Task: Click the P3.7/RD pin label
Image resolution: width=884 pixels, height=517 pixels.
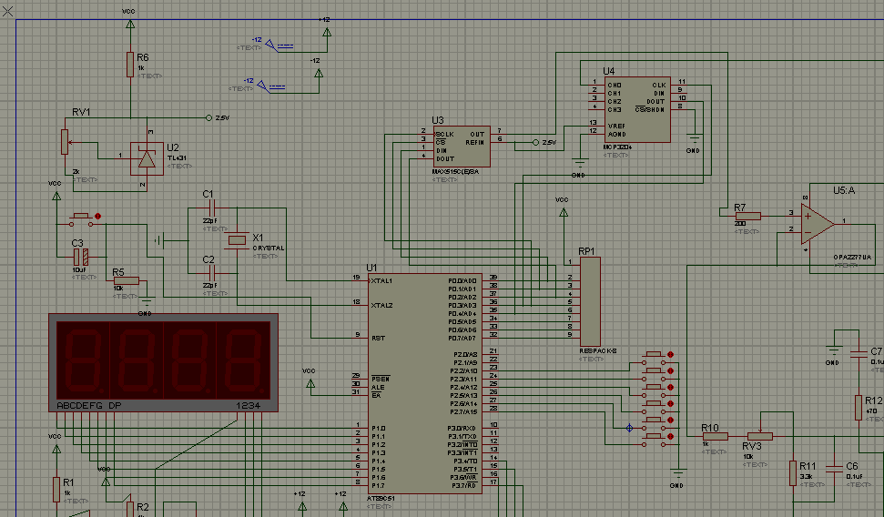Action: [x=462, y=485]
